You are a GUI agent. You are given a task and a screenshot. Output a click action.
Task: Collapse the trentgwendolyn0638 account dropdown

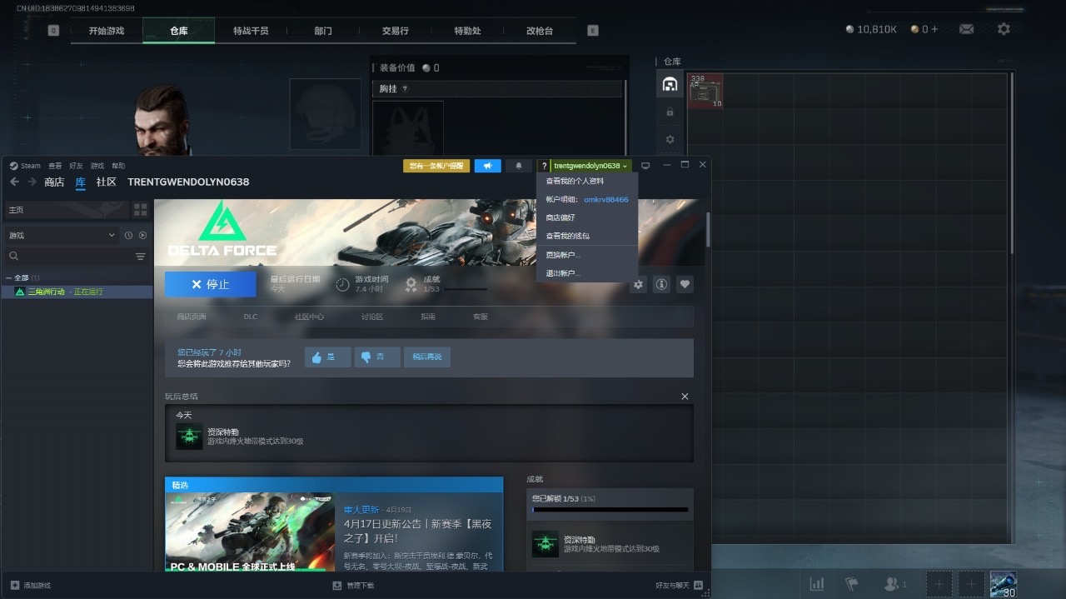pos(591,166)
